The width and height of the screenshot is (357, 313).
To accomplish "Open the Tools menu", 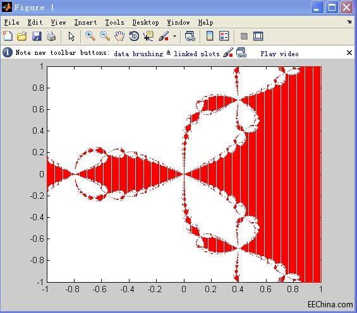I will [x=114, y=22].
